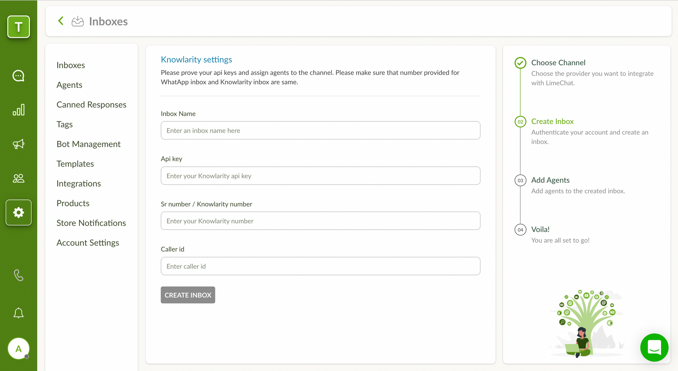Open the user avatar A profile
Image resolution: width=678 pixels, height=371 pixels.
pyautogui.click(x=19, y=348)
